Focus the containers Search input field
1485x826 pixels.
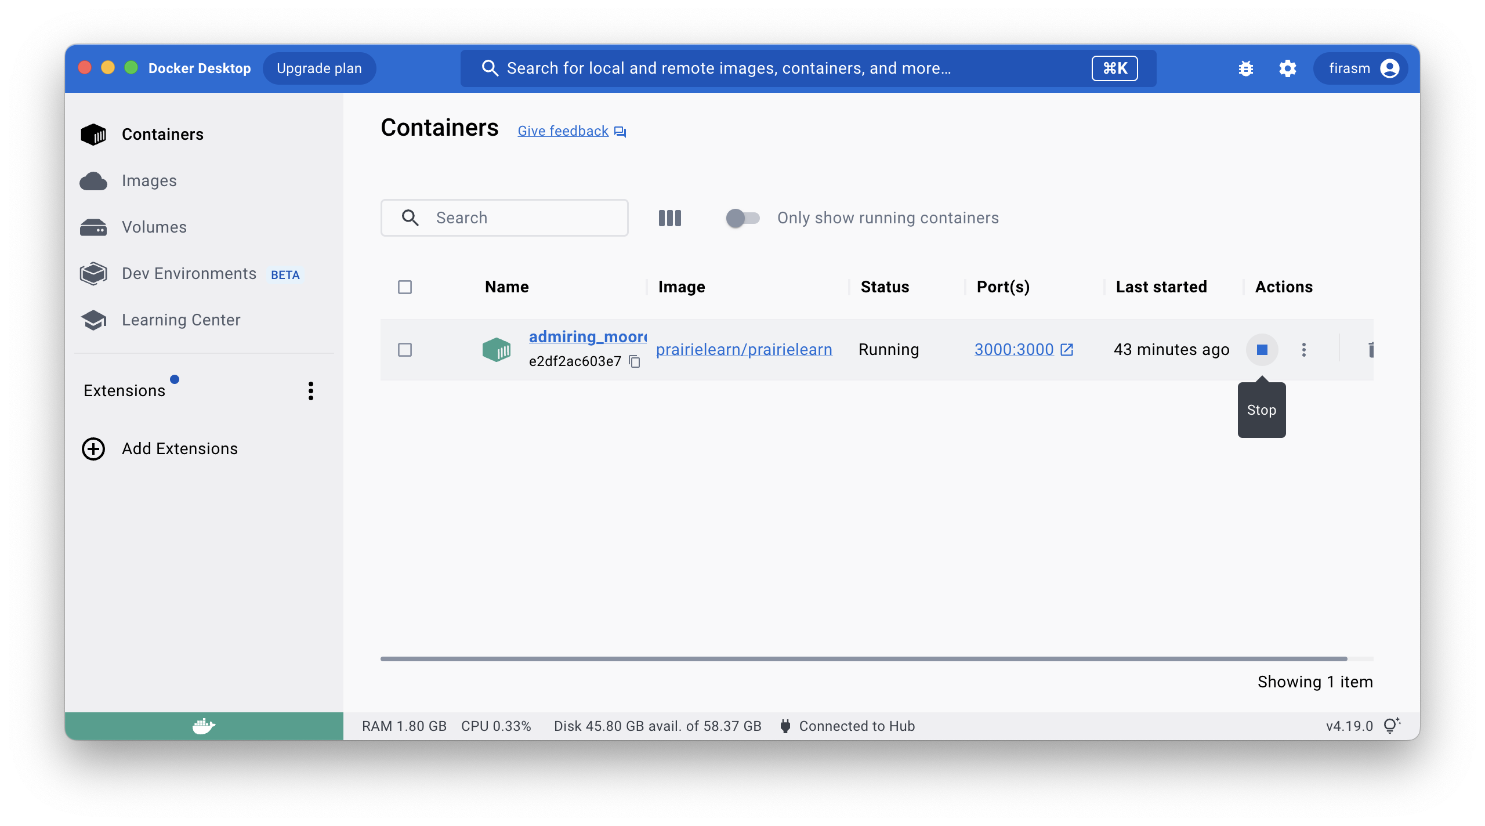(x=505, y=218)
